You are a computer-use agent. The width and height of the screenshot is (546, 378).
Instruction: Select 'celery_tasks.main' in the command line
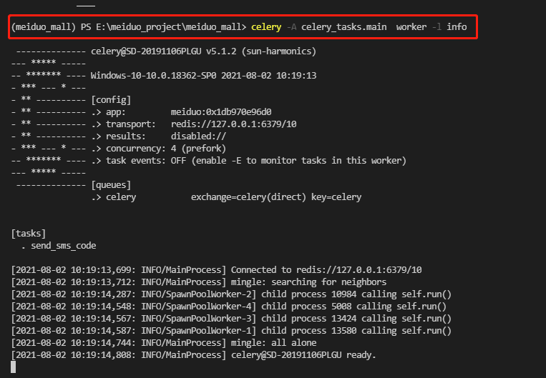[x=343, y=27]
